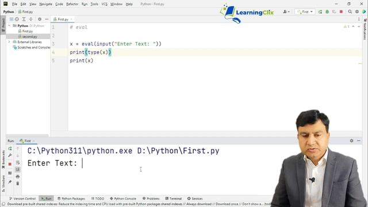368x207 pixels.
Task: Open the First run configuration dropdown
Action: coord(305,11)
